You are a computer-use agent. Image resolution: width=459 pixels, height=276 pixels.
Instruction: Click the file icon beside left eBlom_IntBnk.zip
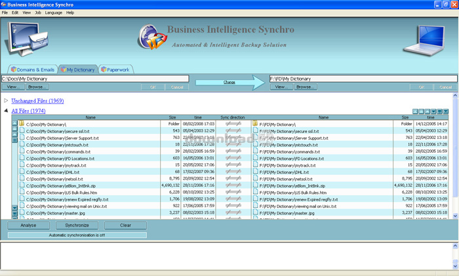[22, 186]
